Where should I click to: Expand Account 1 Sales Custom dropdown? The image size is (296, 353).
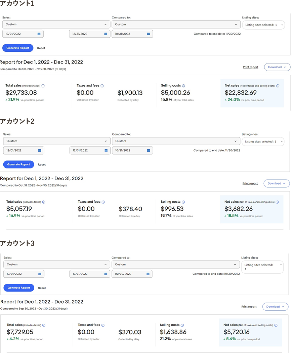(56, 25)
